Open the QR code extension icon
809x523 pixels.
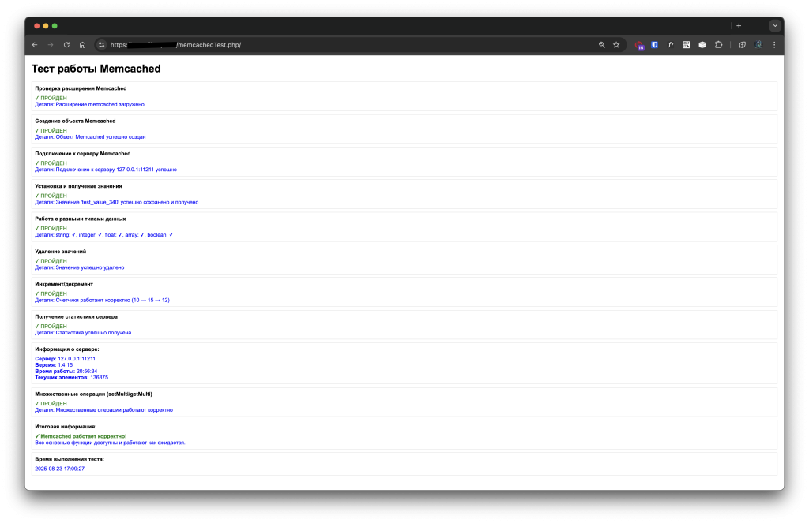tap(687, 45)
